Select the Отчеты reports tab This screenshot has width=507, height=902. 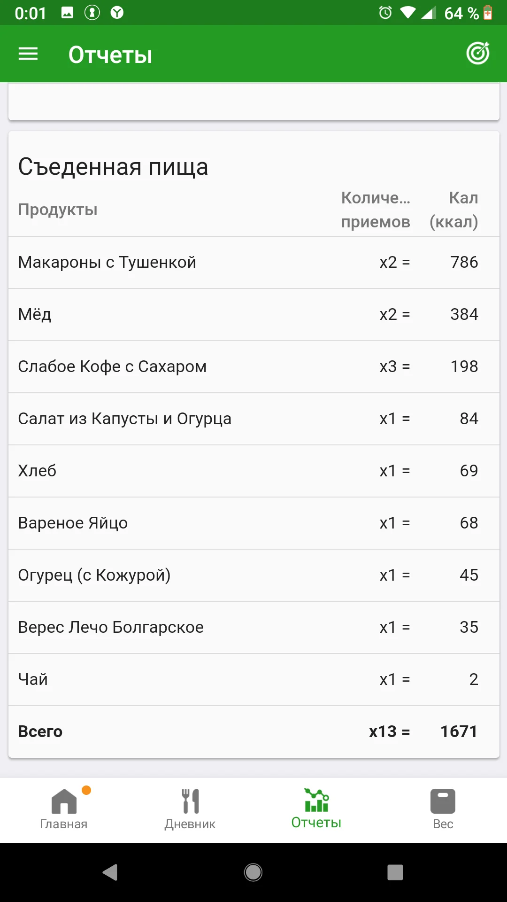point(316,809)
